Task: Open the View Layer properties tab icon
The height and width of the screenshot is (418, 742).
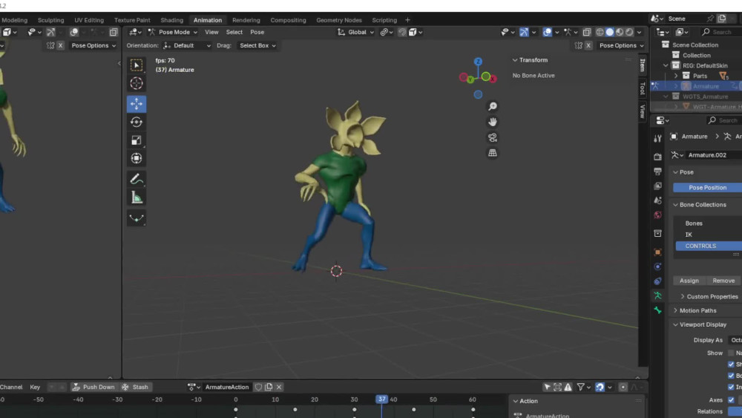Action: 657,186
